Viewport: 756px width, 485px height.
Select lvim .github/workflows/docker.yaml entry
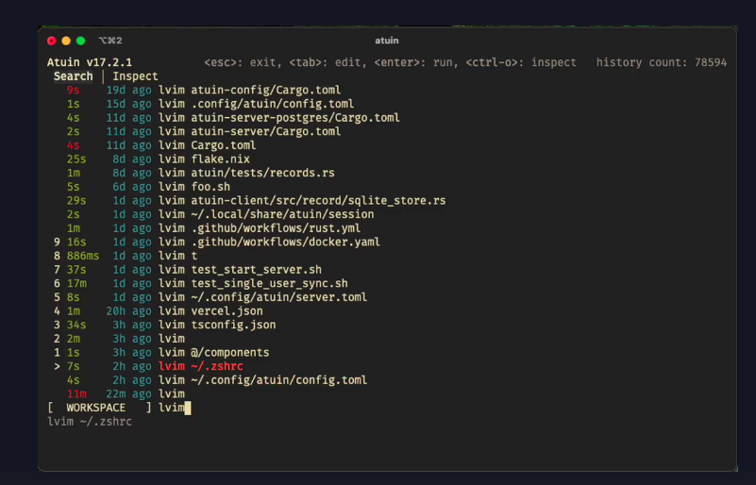[x=269, y=242]
